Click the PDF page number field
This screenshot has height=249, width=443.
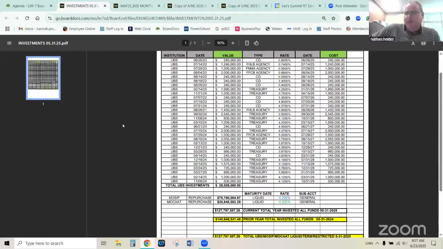click(x=186, y=43)
